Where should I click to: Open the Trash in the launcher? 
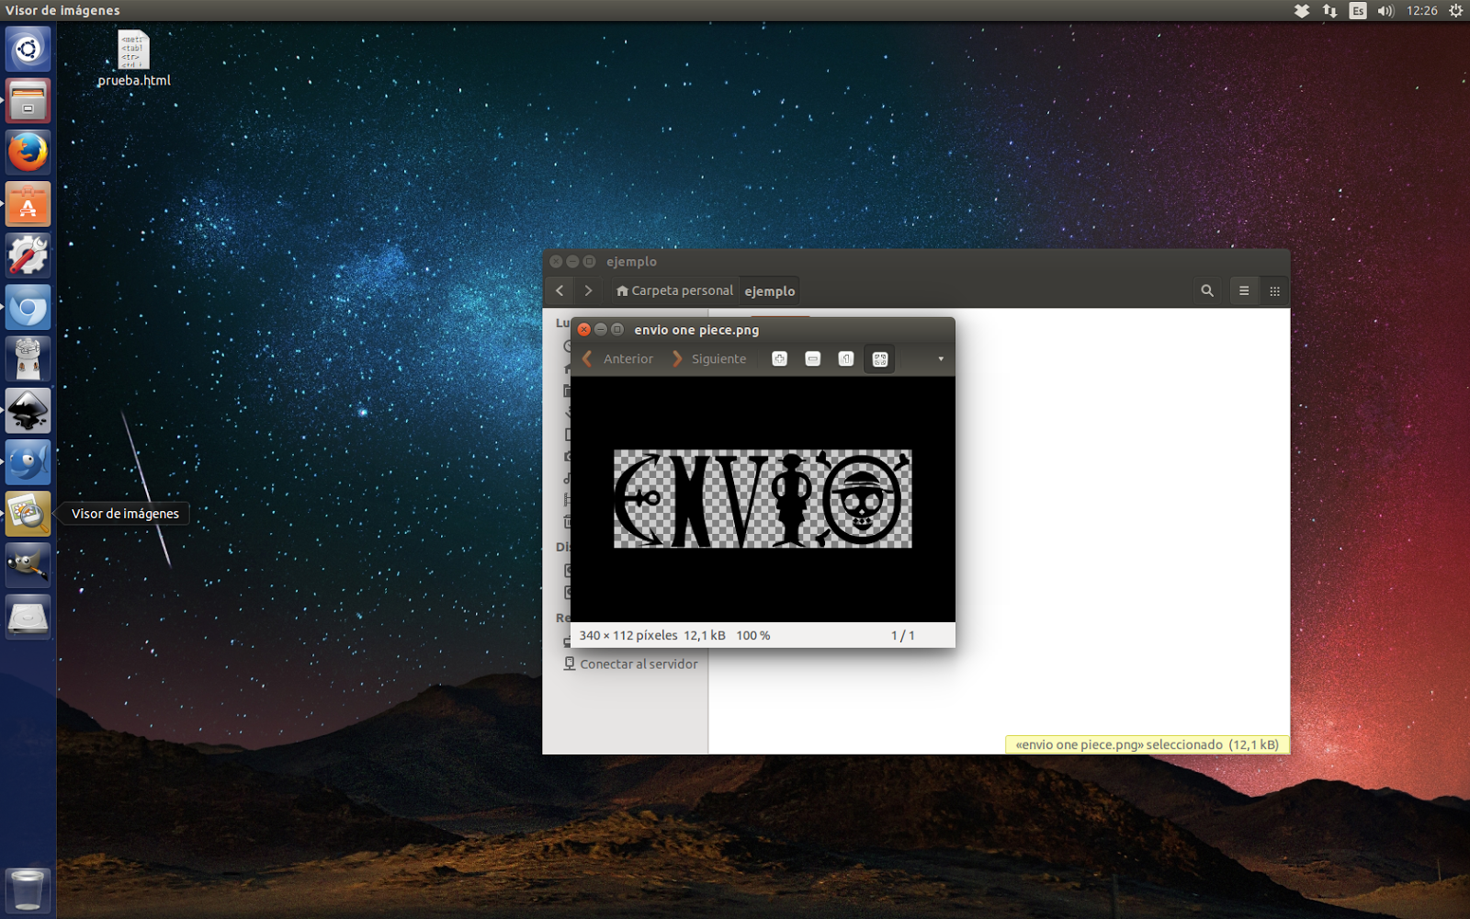(28, 890)
